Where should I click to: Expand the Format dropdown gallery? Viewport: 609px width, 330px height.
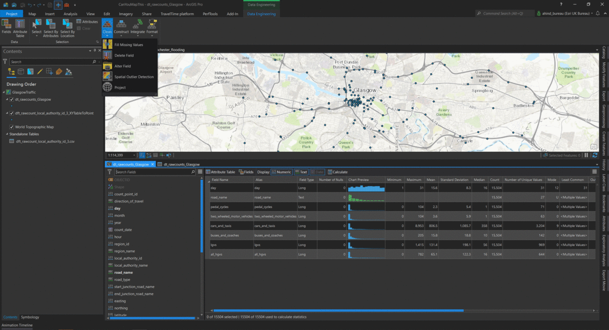[x=152, y=27]
